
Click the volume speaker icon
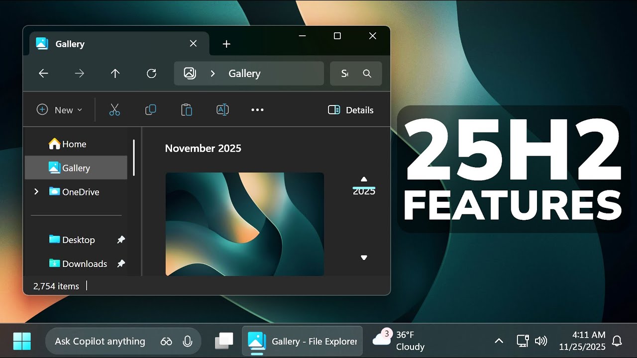[x=541, y=341]
